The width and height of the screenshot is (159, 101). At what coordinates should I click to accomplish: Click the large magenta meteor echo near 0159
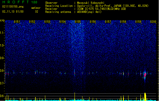145,75
